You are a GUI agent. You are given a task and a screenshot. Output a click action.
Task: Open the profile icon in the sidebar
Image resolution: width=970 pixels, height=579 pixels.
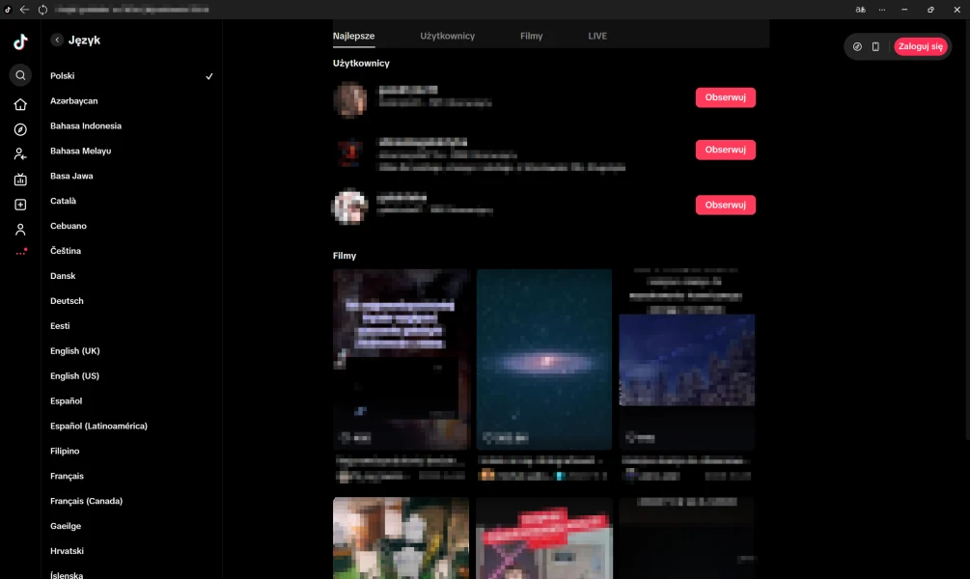coord(20,230)
